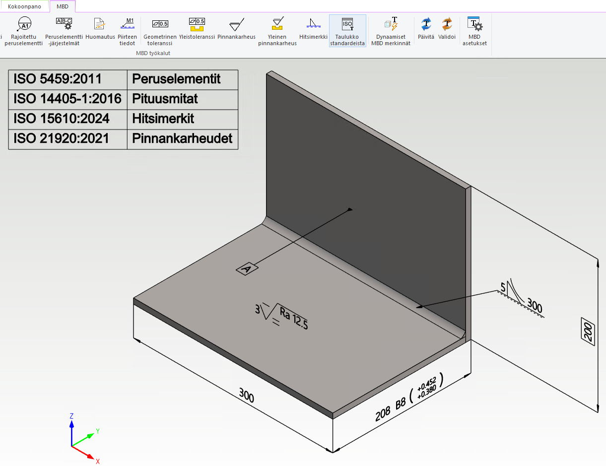606x466 pixels.
Task: Open Peruselementti-järjestelmät tool
Action: click(64, 24)
